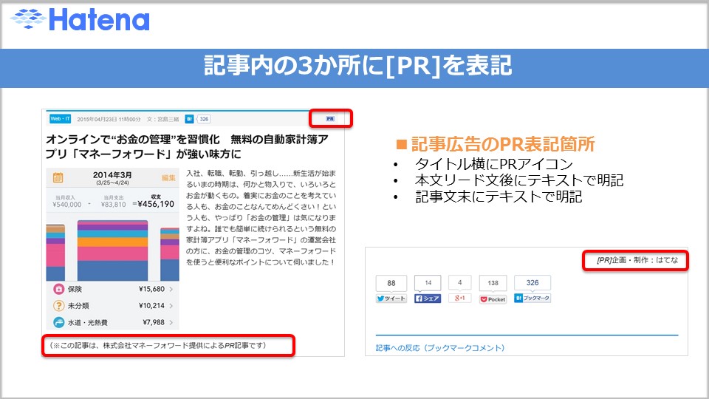Expand the 水道・光熱費 ¥7,988 row chevron

pos(171,323)
